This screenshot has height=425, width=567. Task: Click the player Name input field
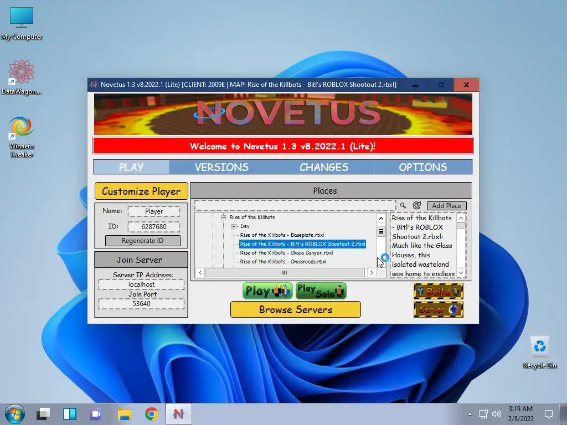154,211
